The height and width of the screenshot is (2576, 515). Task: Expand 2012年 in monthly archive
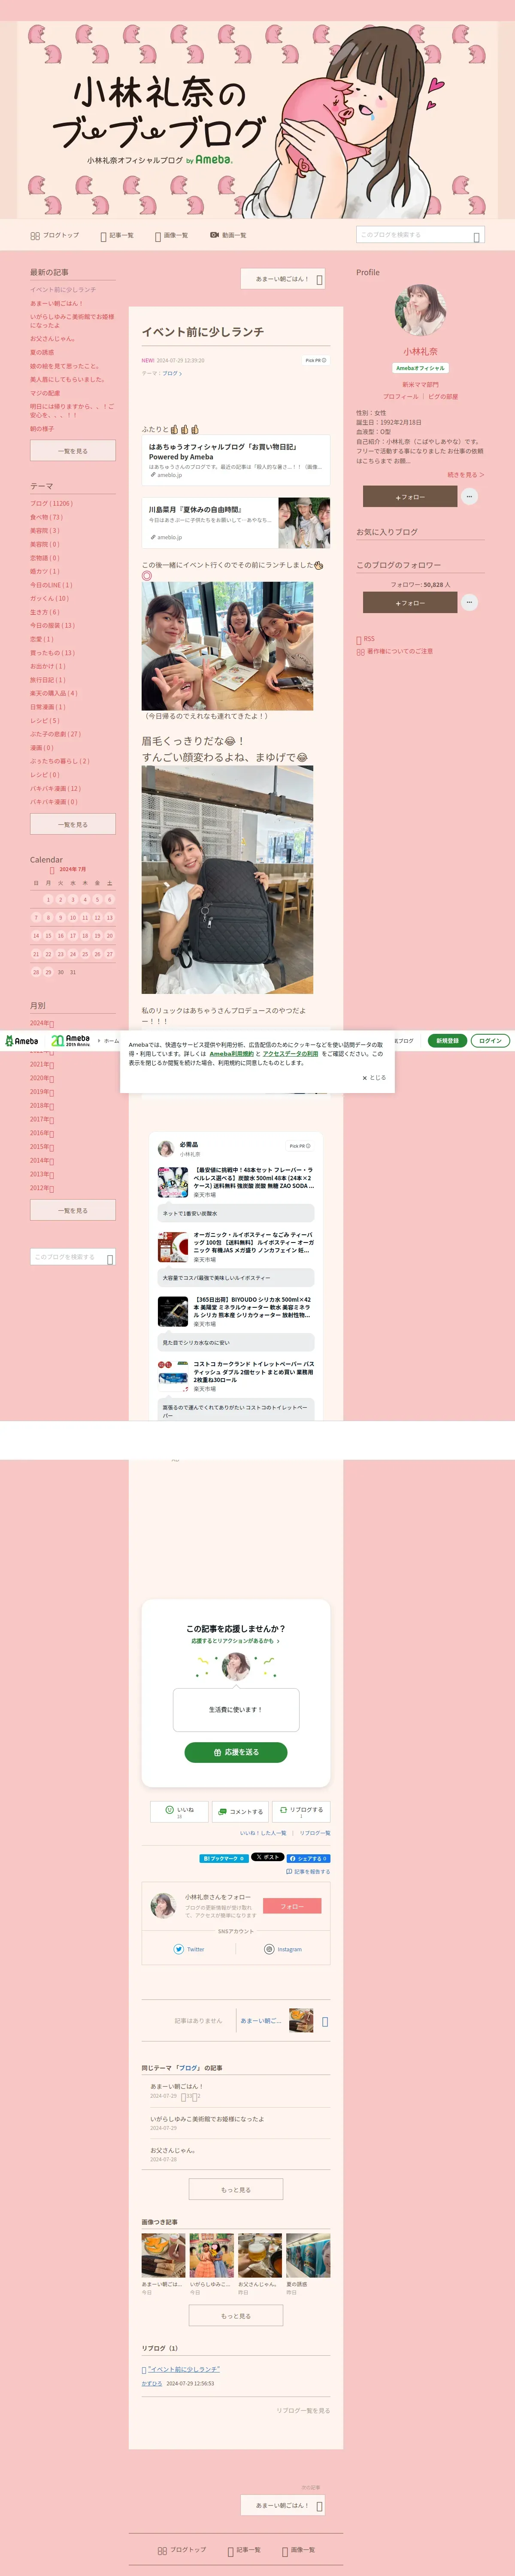pos(42,1187)
